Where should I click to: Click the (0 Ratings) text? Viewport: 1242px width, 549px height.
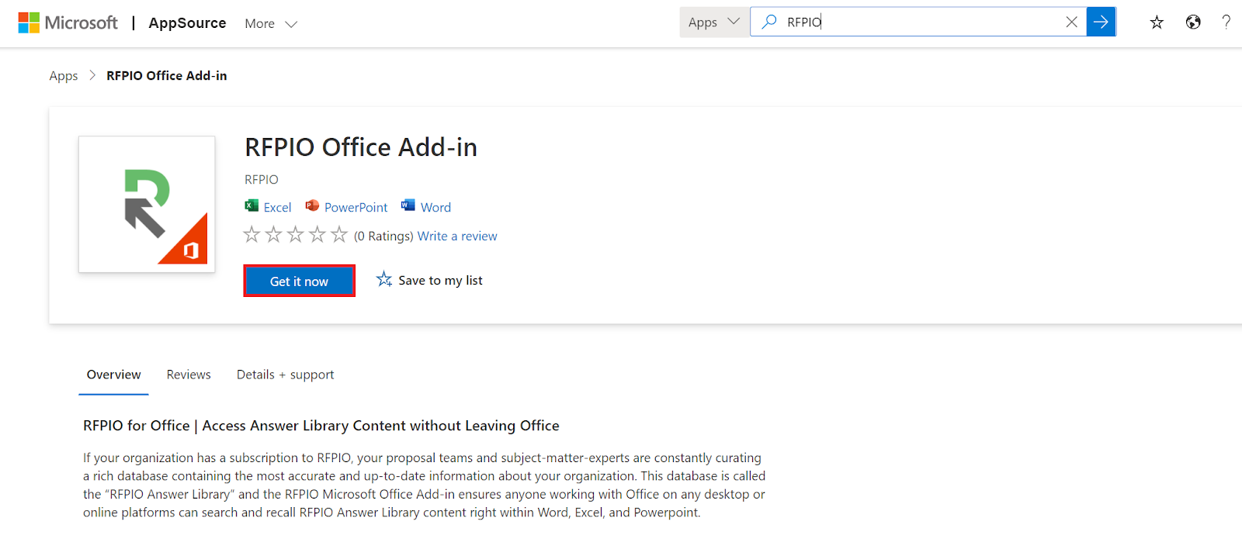[x=383, y=237]
